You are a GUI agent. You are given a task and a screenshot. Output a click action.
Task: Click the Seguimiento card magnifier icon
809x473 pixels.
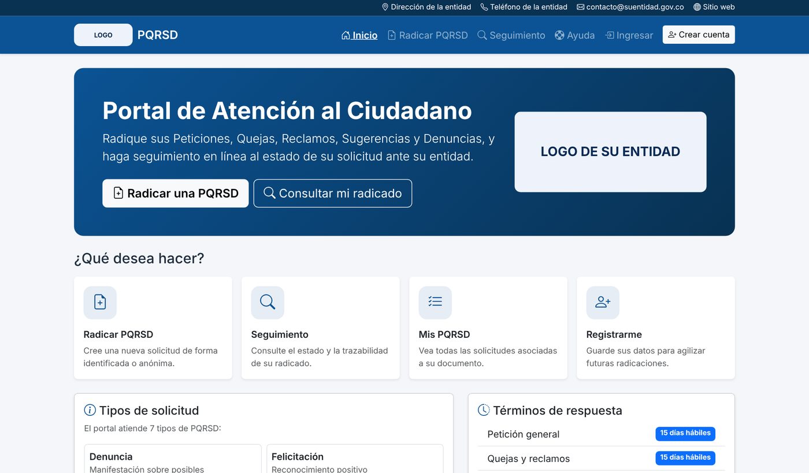pos(268,302)
